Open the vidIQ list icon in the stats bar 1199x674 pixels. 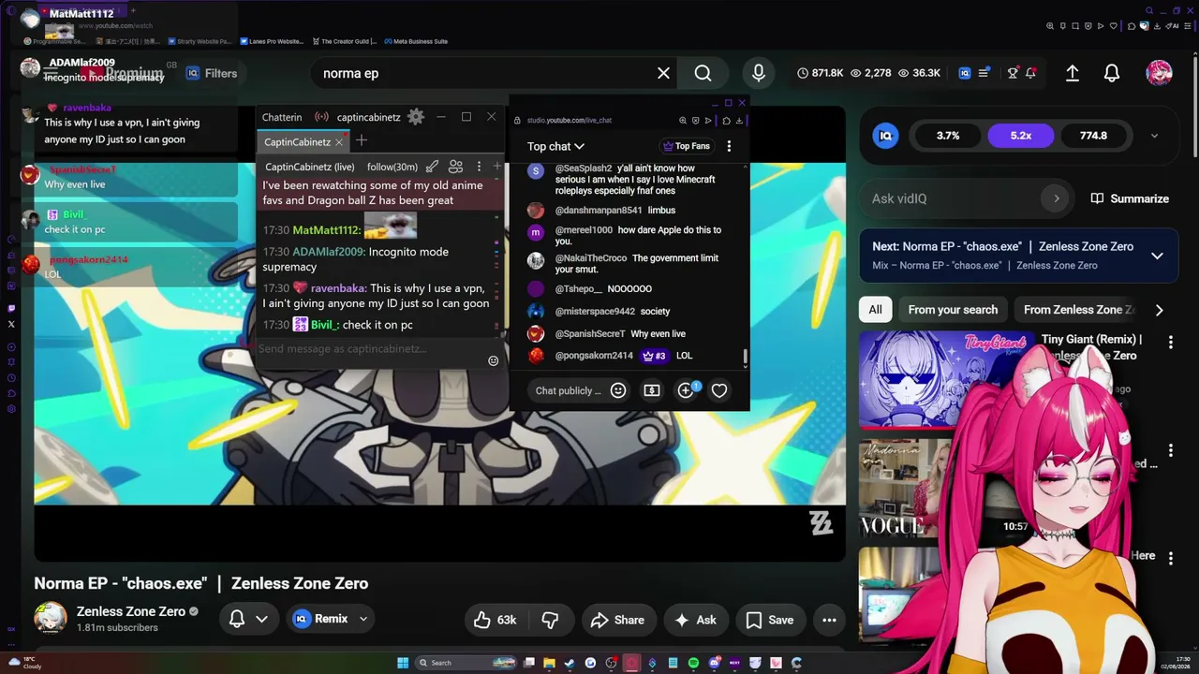984,73
